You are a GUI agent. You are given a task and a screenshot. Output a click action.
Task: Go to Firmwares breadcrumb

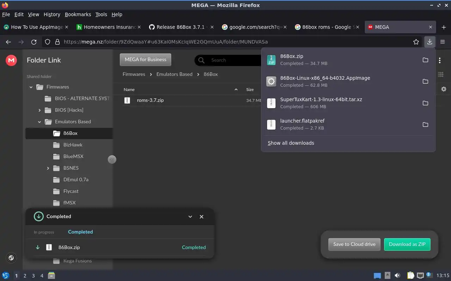coord(134,74)
